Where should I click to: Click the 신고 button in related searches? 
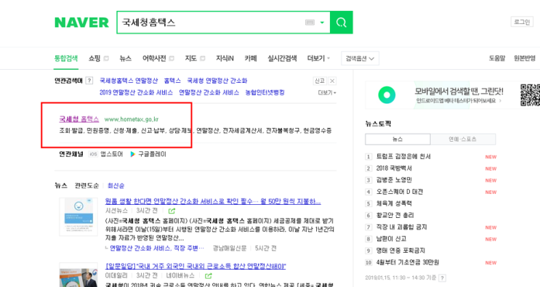tap(320, 81)
